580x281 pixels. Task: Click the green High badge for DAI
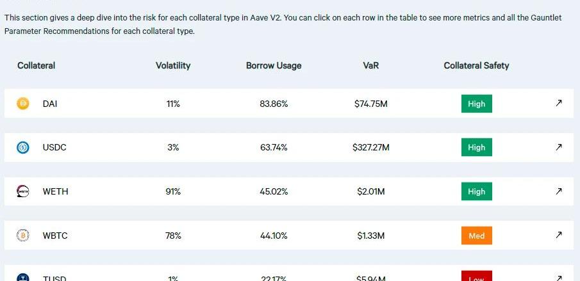(476, 104)
